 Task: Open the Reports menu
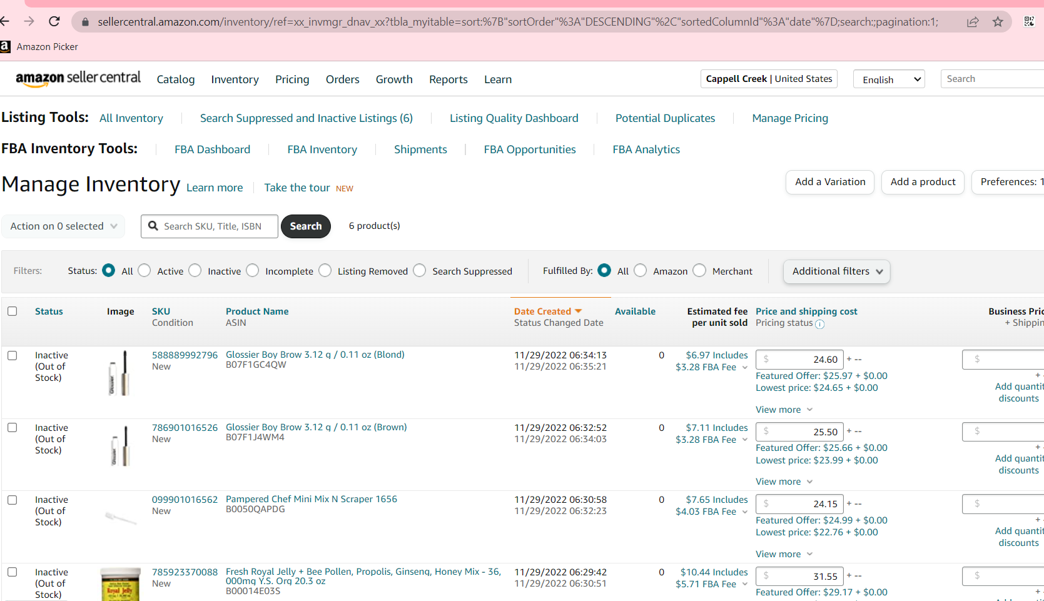click(448, 79)
